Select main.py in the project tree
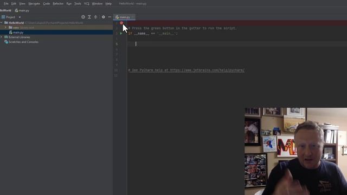This screenshot has width=347, height=195. pyautogui.click(x=56, y=32)
